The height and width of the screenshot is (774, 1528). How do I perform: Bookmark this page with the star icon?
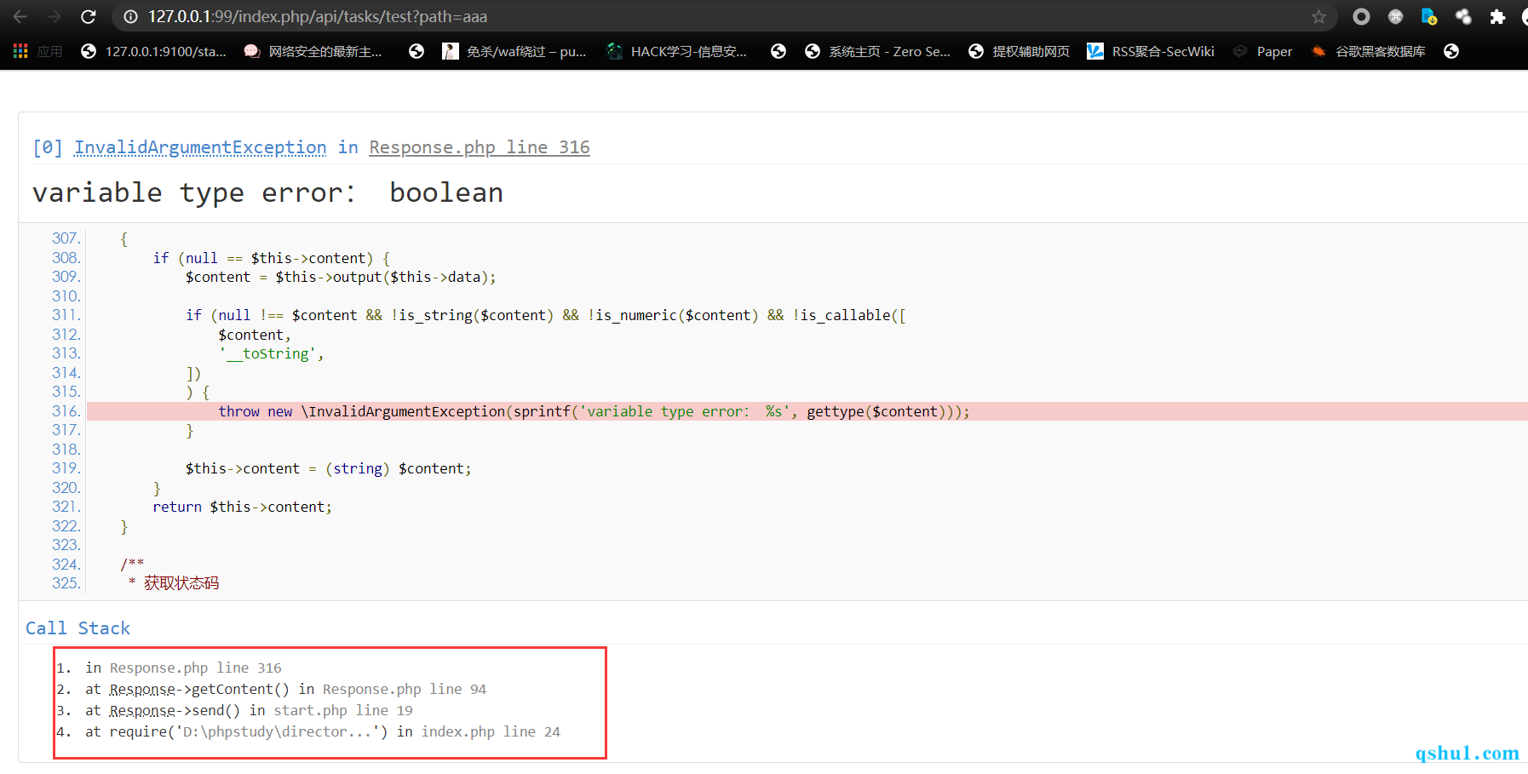click(x=1318, y=16)
